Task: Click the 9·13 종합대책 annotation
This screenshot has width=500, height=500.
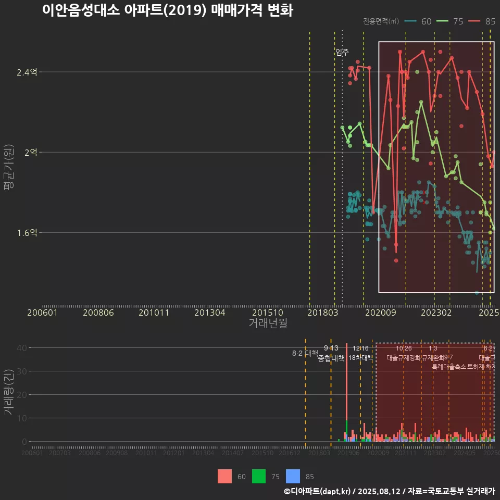Action: [x=331, y=353]
